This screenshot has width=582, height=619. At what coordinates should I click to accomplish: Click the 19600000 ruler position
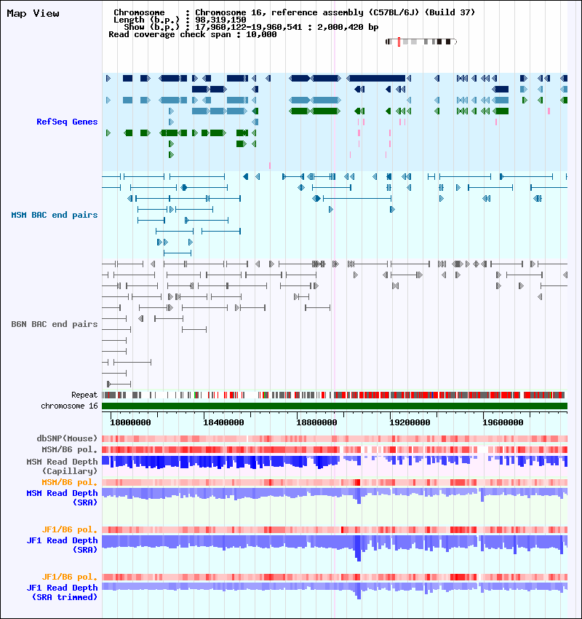click(503, 422)
